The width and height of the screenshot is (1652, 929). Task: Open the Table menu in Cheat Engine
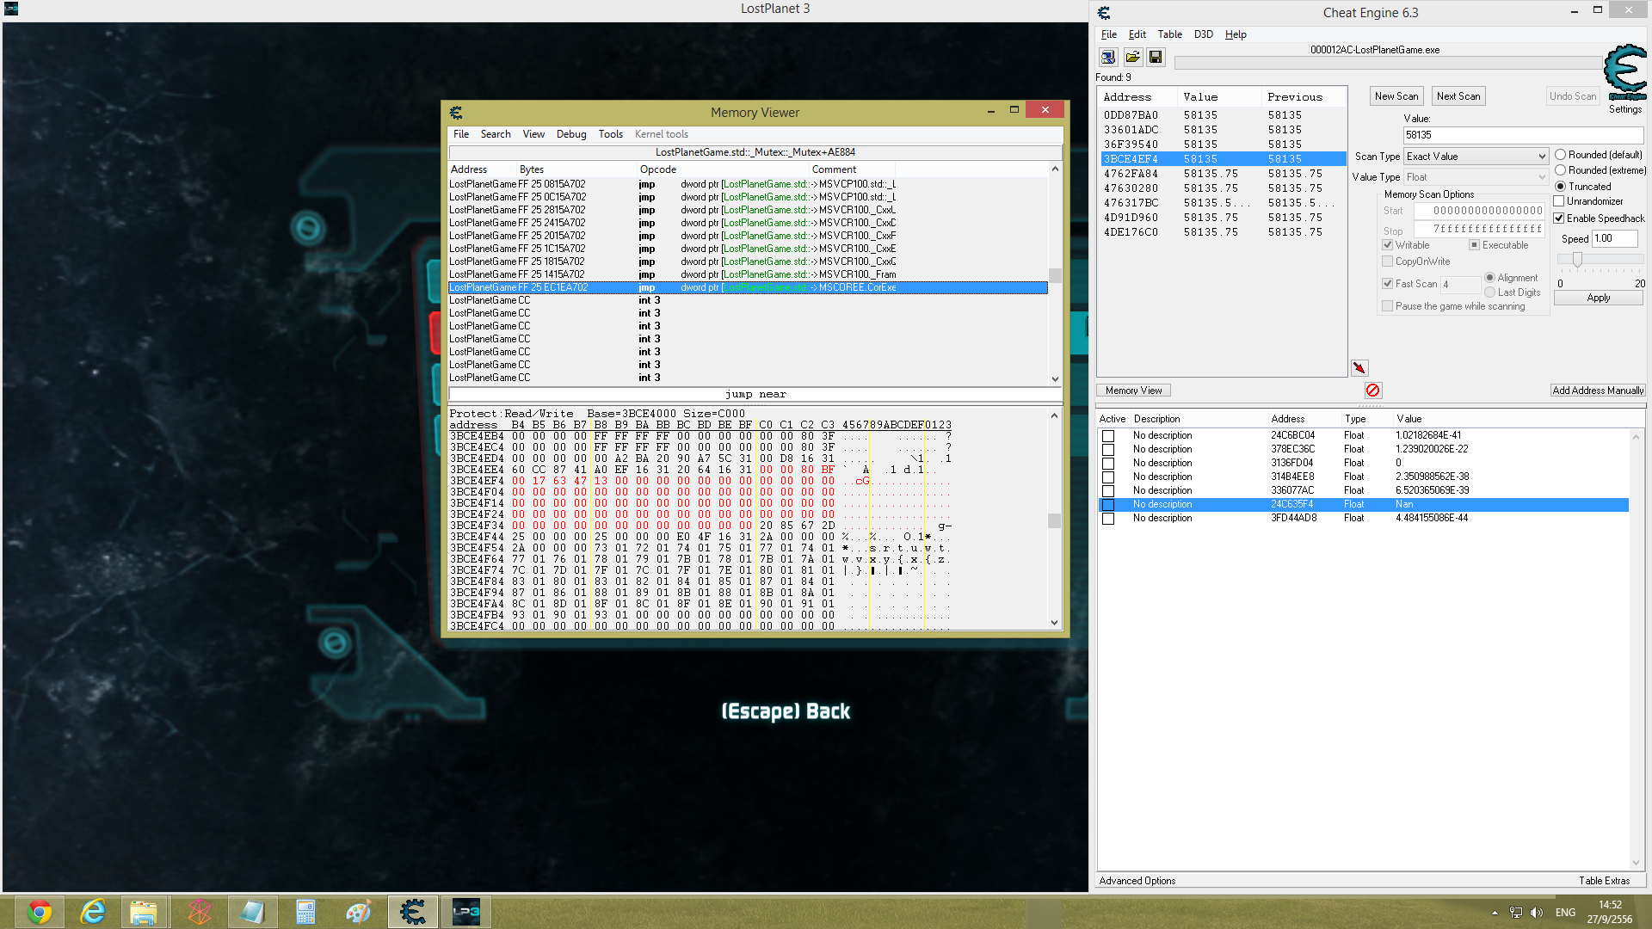click(1169, 34)
